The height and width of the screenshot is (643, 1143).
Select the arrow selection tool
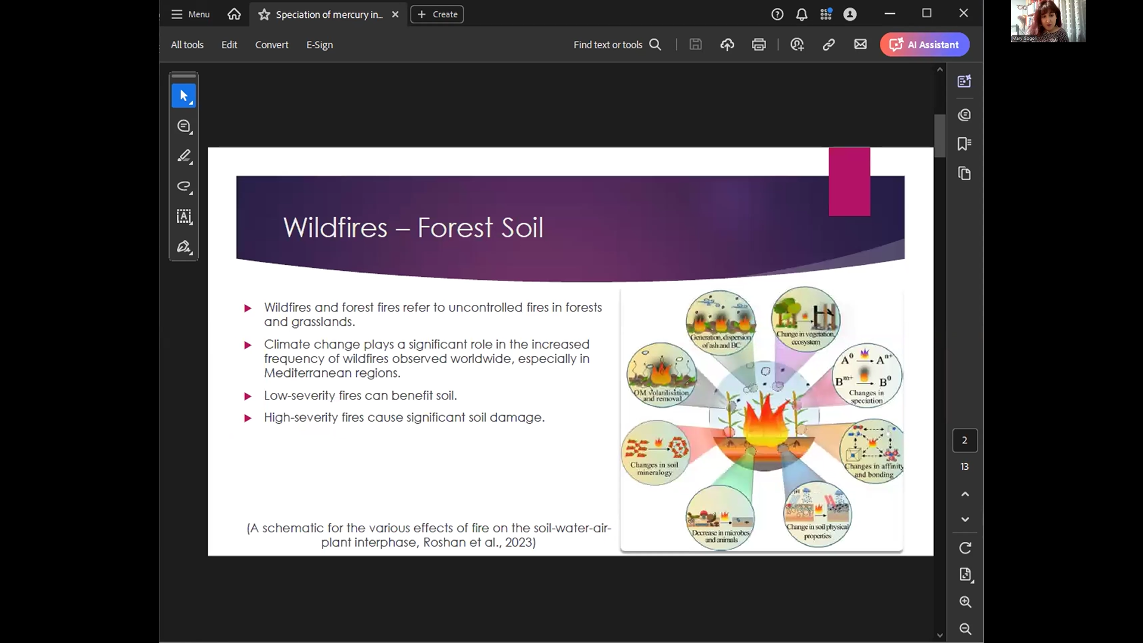[183, 96]
